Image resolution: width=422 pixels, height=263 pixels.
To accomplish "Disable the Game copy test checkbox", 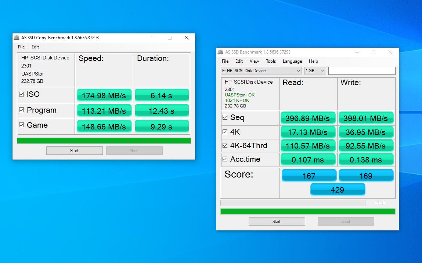I will pos(22,125).
